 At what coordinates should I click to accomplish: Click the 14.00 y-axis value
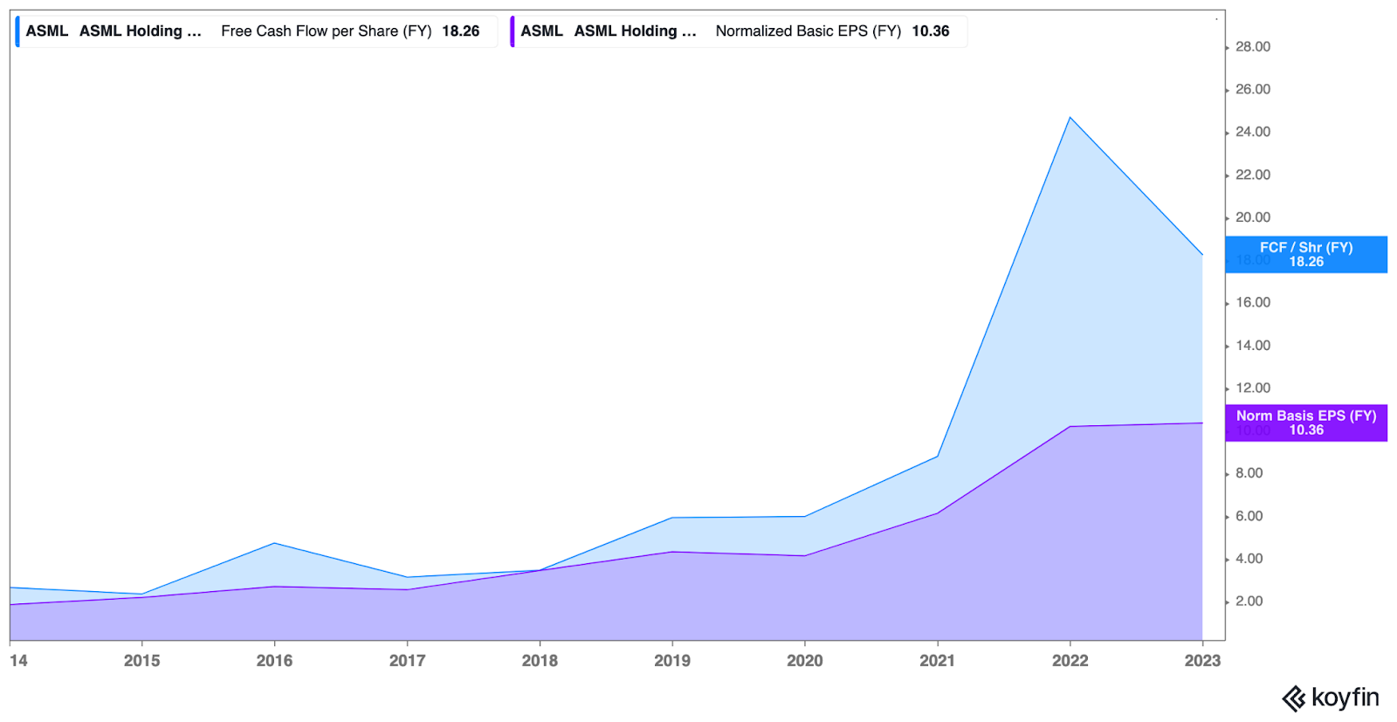pos(1253,346)
